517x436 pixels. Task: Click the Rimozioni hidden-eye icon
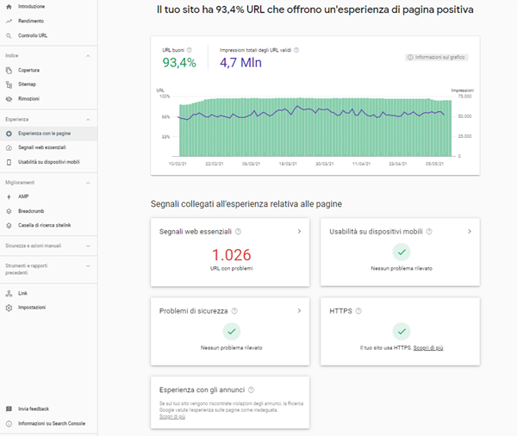click(x=9, y=99)
